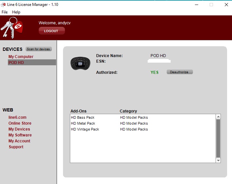The height and width of the screenshot is (184, 232).
Task: Click the add-ons list scroll up arrow
Action: 218,116
